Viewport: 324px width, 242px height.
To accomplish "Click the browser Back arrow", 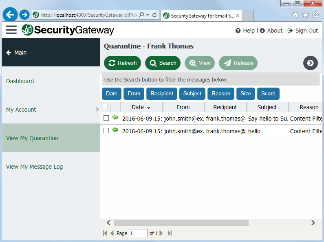I will click(10, 14).
